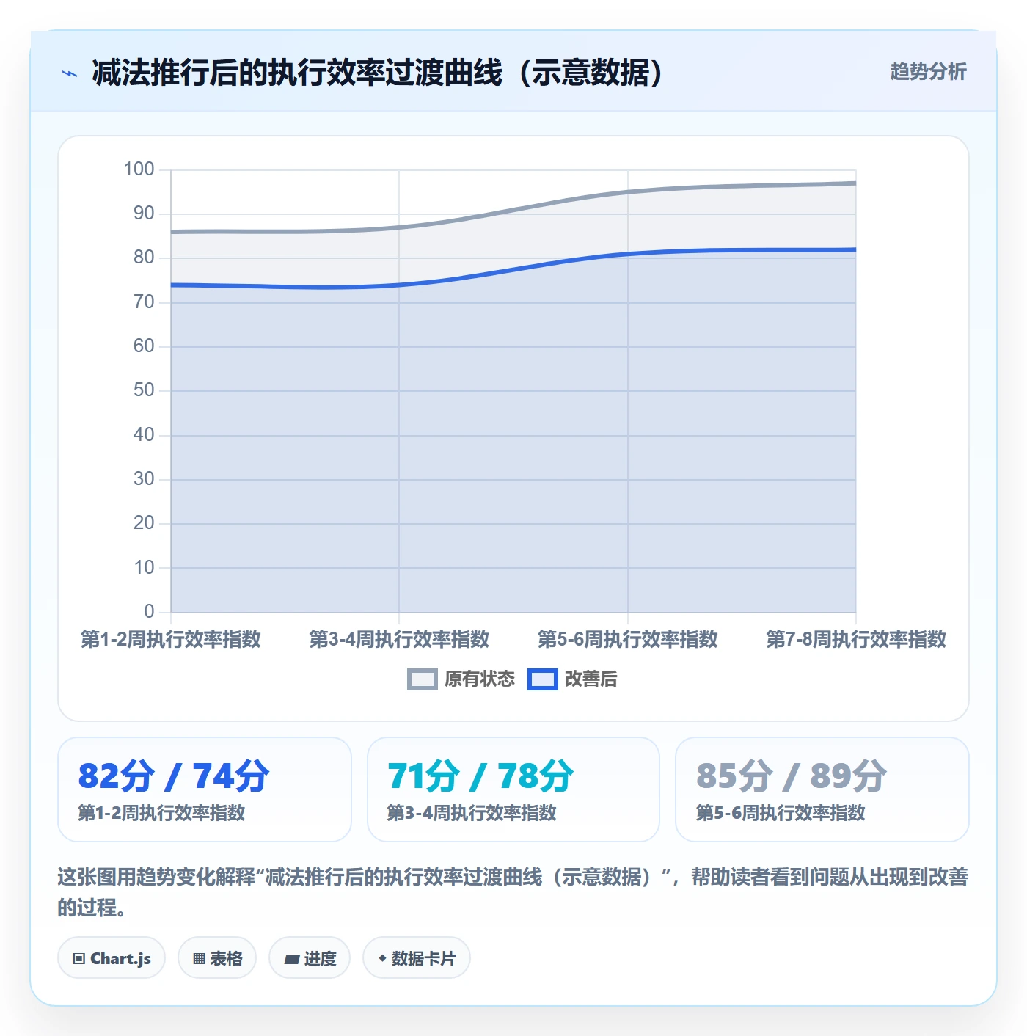Toggle the 改善后 legend swatch
Screen dimensions: 1027x1036
[x=543, y=679]
